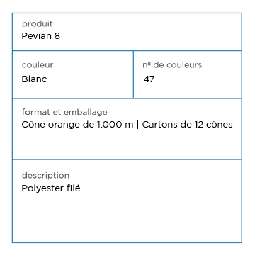Select the 'Pevian 8' product name

(40, 36)
